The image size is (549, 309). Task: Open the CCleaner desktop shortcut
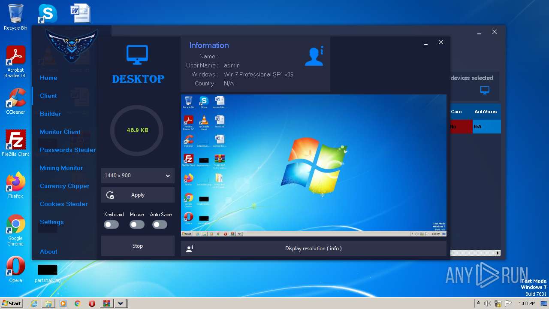pos(15,101)
